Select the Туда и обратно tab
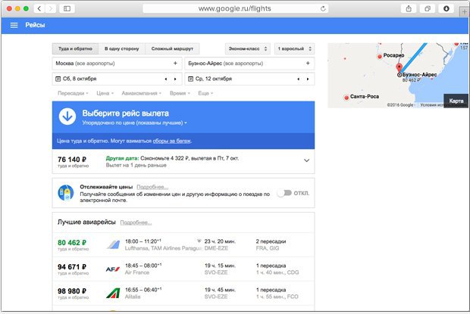This screenshot has height=314, width=470. [75, 48]
